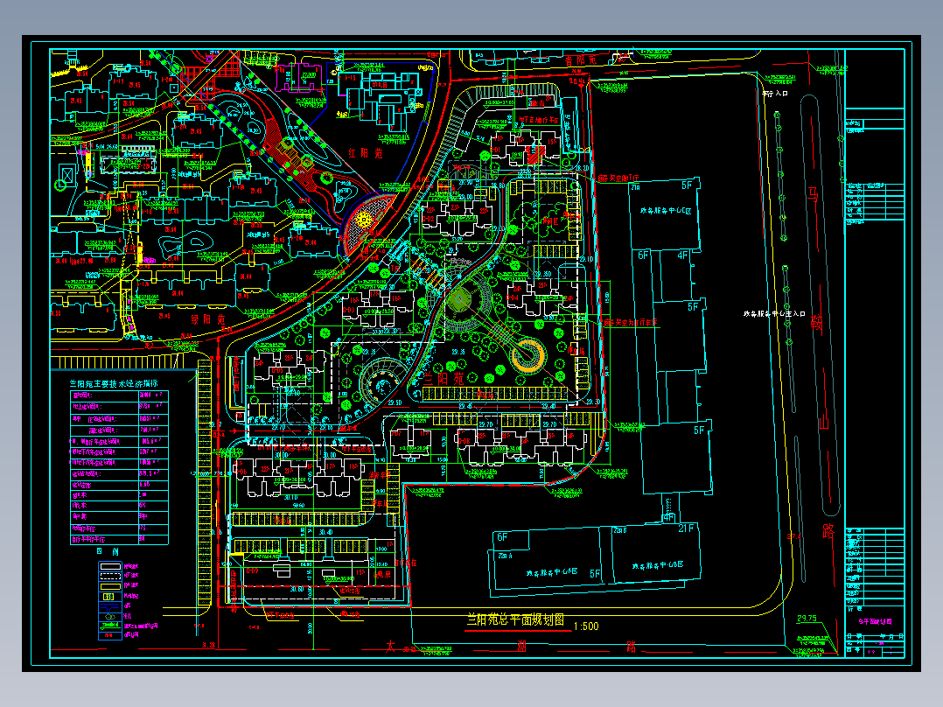Select the blue curve legend symbol
Viewport: 943px width, 707px height.
tap(110, 607)
